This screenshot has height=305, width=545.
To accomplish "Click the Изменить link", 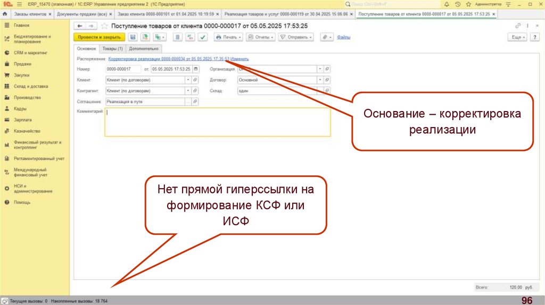I will [240, 59].
